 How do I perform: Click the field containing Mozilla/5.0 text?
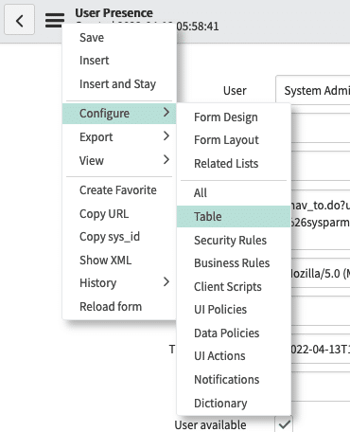point(320,274)
